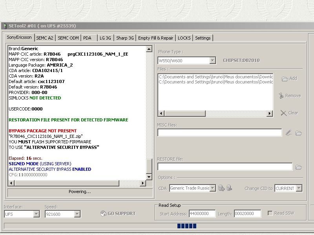Click the SIMLOCKS NOT DETECTED line

[x=35, y=98]
